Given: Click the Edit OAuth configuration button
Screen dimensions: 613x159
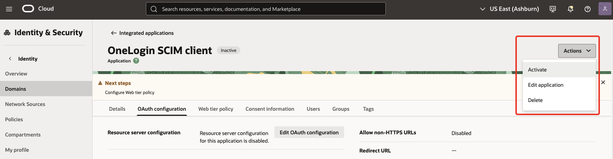Looking at the screenshot, I should [x=309, y=132].
